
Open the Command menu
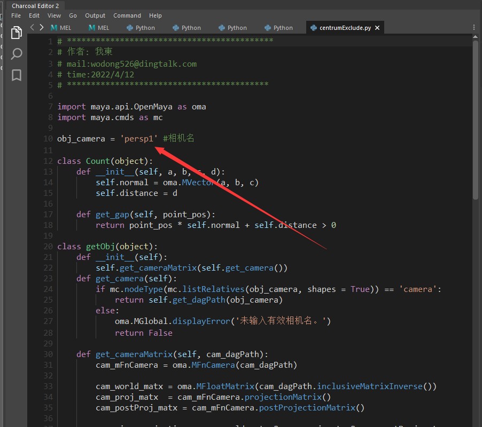[127, 15]
